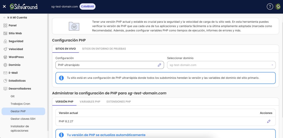Select Gestor PHP in sidebar
283x138 pixels.
click(23, 111)
